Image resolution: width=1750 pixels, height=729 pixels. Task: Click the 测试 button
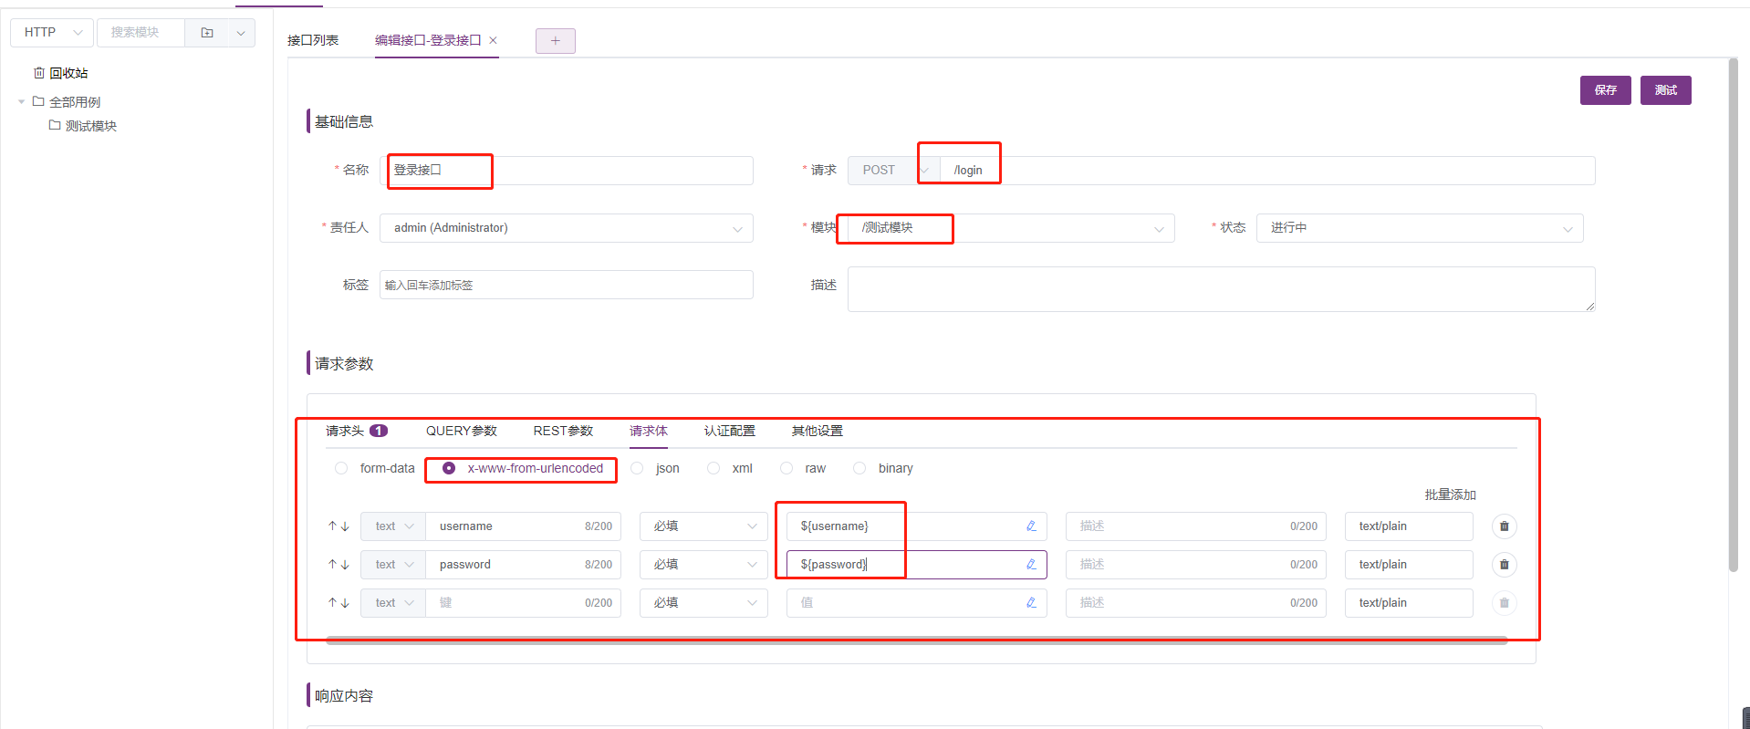point(1666,90)
